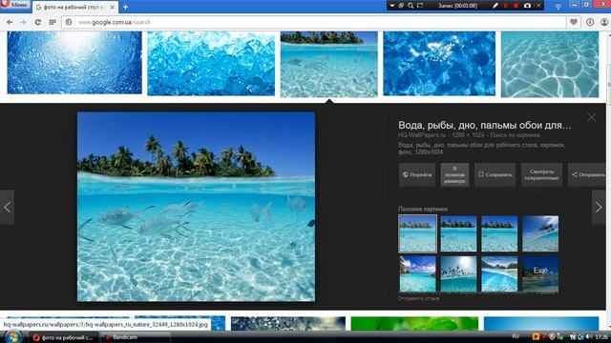Screen dimensions: 611x343
Task: Open a new browser tab with plus
Action: [125, 7]
